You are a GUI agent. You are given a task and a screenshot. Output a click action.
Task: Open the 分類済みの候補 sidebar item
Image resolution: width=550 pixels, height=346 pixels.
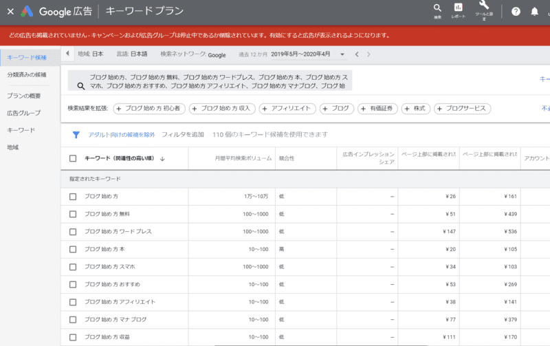pyautogui.click(x=27, y=75)
